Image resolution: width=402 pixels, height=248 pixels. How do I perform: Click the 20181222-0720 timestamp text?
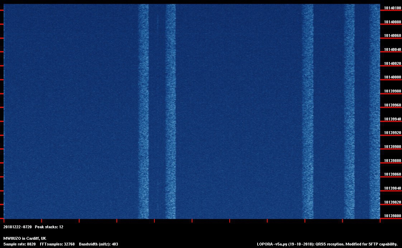coord(18,227)
